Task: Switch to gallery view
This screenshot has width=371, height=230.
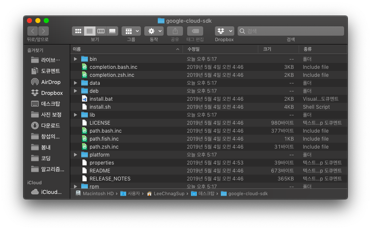Action: tap(112, 31)
